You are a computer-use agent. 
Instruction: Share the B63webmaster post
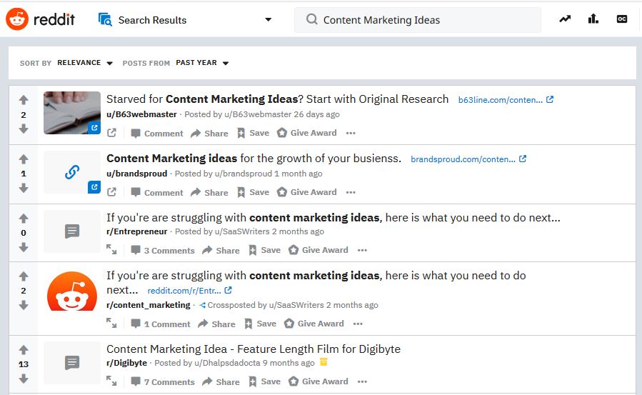click(x=209, y=133)
